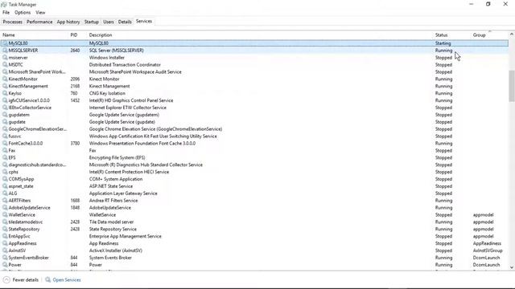Click the icon beside FontCache3.0.0.0

tap(5, 143)
